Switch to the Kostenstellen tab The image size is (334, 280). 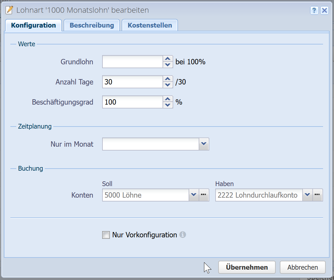pos(150,25)
